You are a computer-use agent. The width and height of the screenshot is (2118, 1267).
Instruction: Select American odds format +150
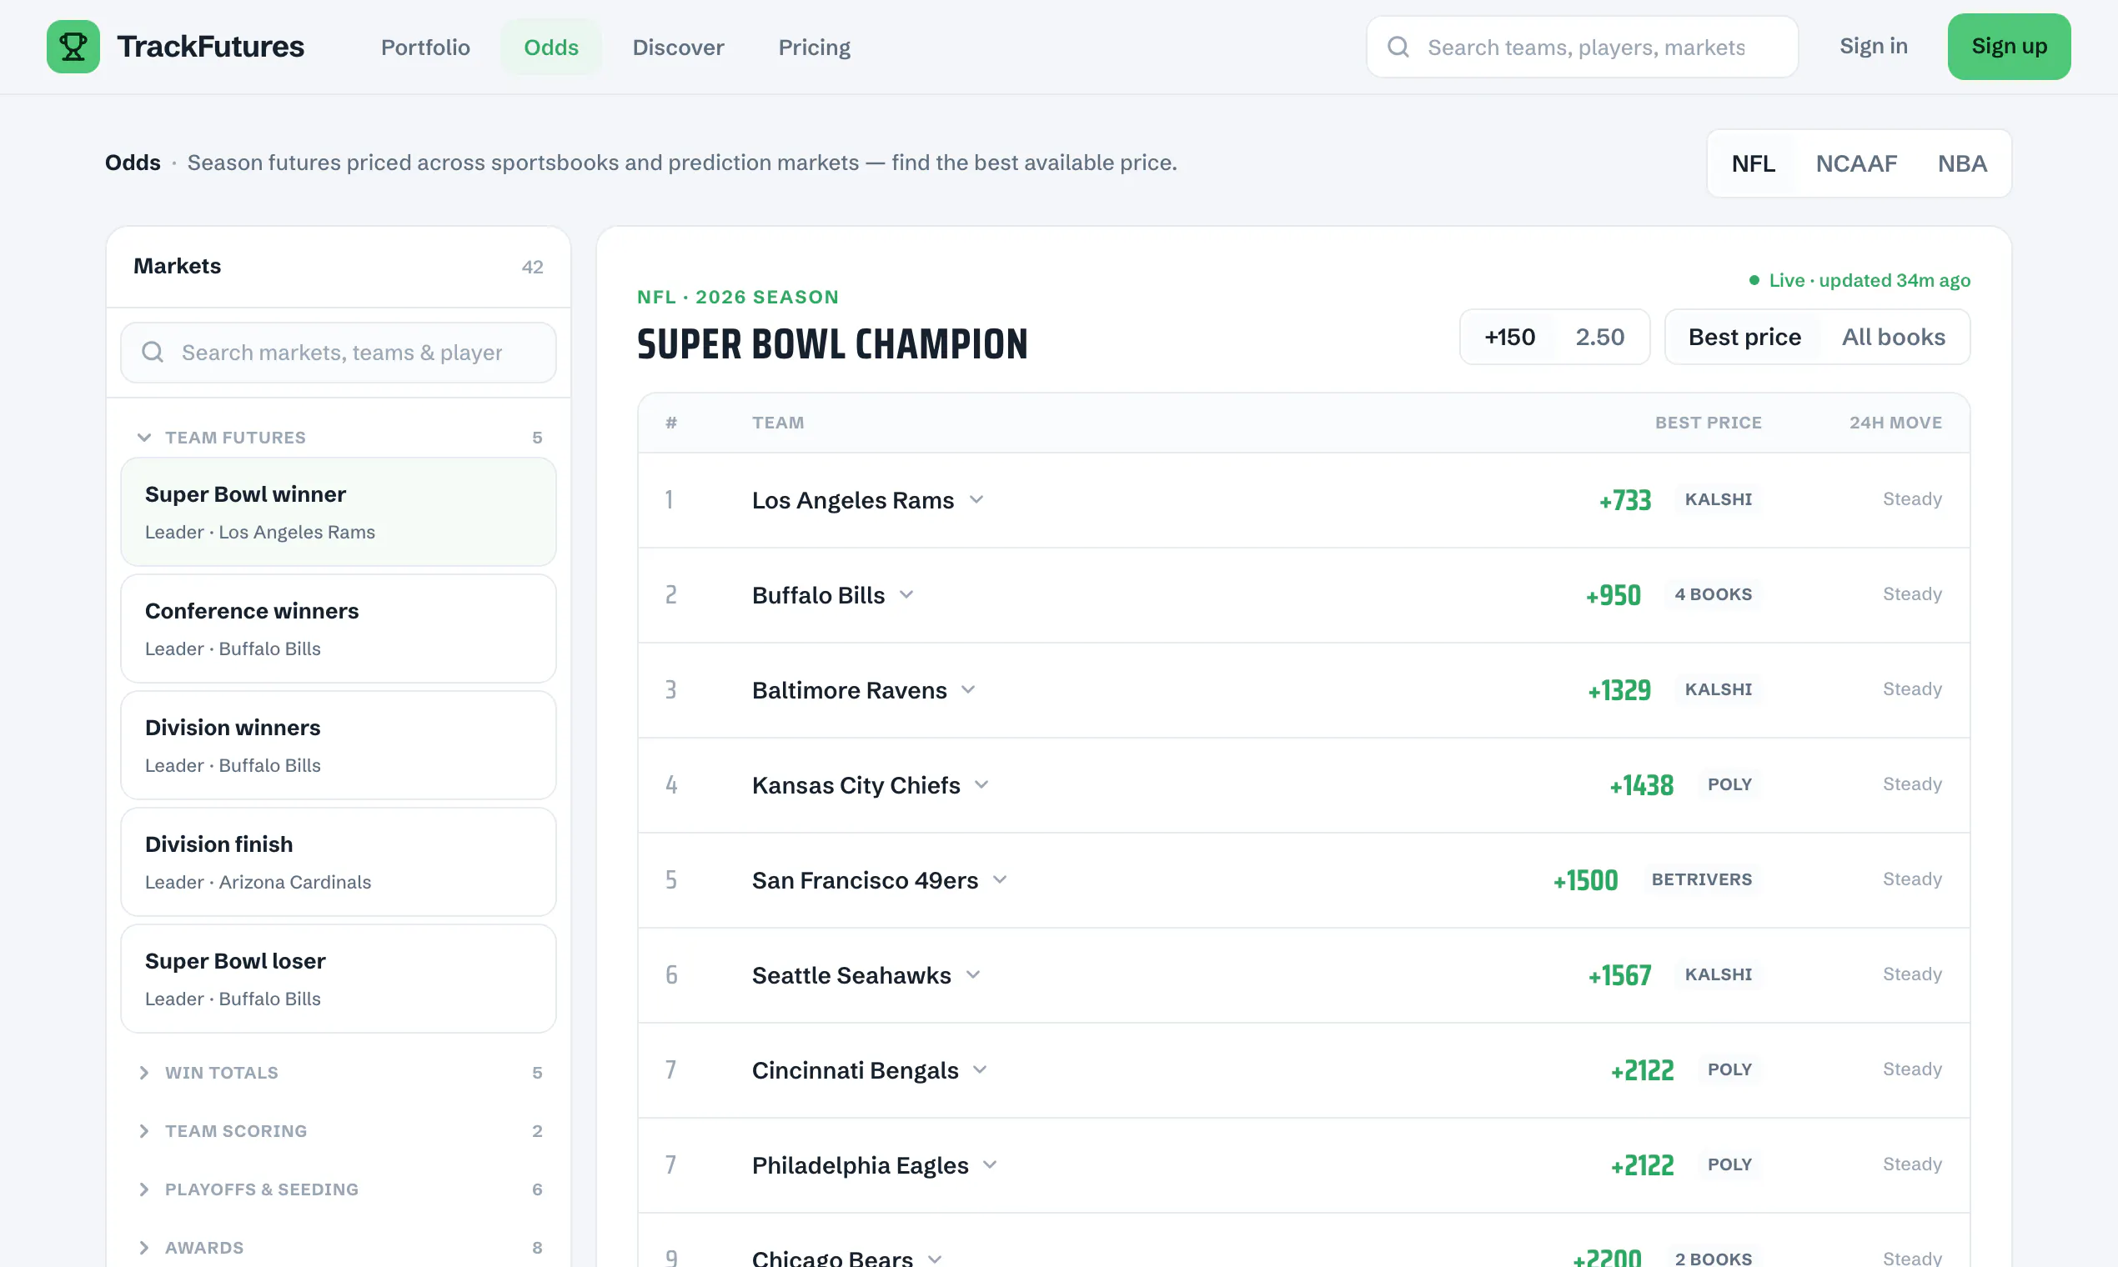tap(1509, 338)
